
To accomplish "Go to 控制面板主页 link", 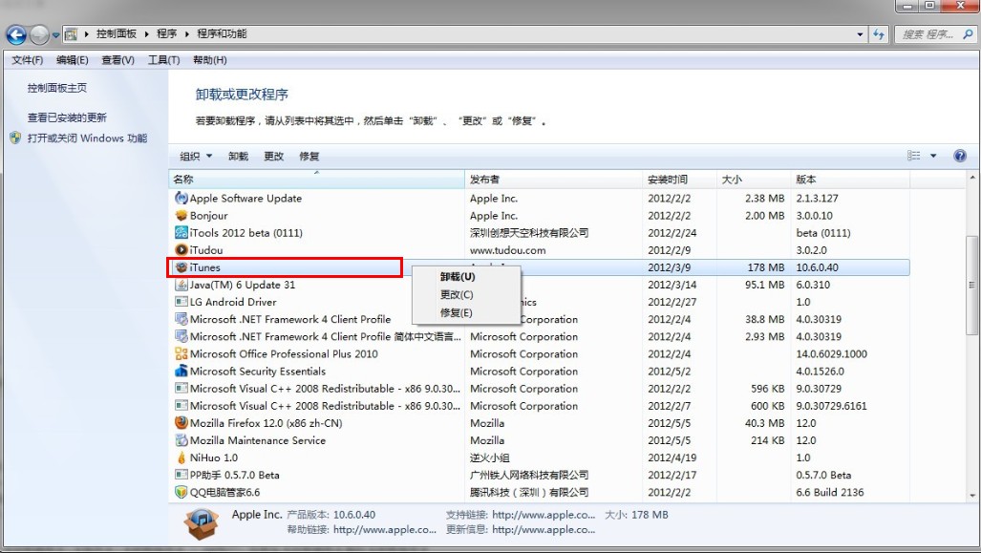I will 57,88.
